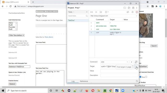Open Selenium IDE more options menu
167x93 pixels.
click(137, 8)
